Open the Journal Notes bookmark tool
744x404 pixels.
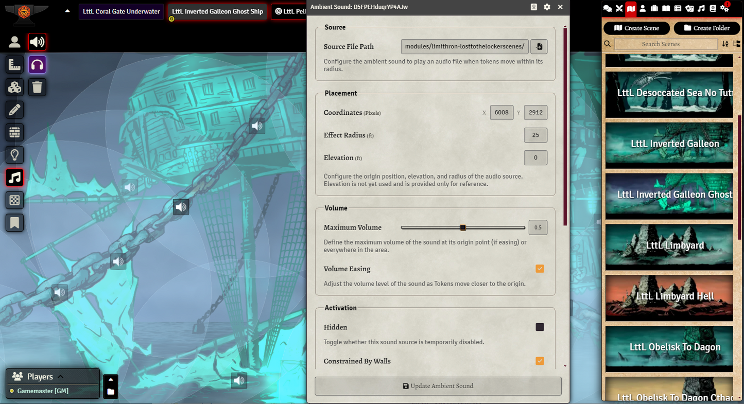coord(14,223)
